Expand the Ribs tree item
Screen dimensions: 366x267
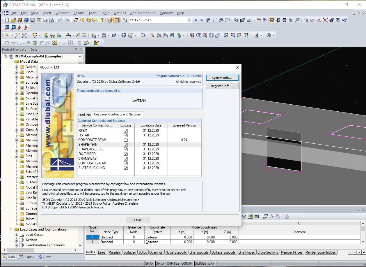tap(17, 156)
